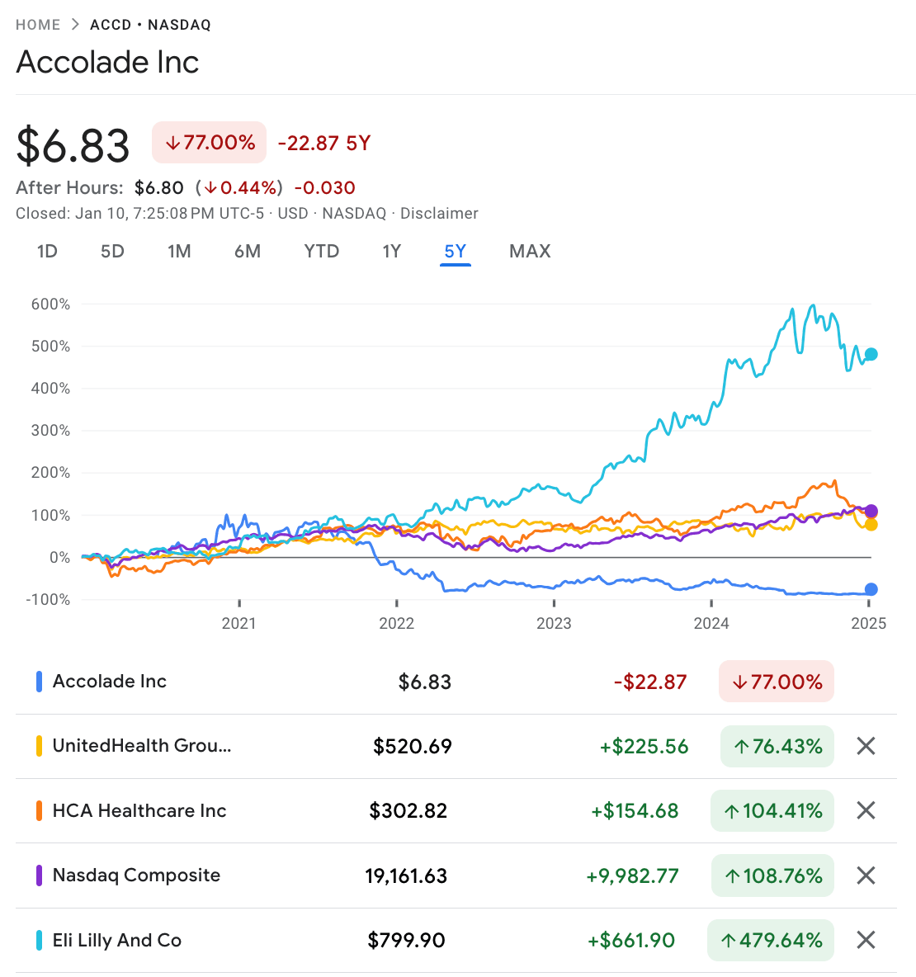This screenshot has height=977, width=916.
Task: Remove UnitedHealth Group comparison with X icon
Action: point(866,746)
